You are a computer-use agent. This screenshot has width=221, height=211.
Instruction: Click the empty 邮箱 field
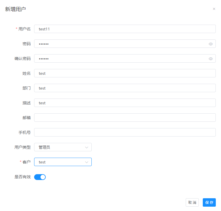pos(124,118)
